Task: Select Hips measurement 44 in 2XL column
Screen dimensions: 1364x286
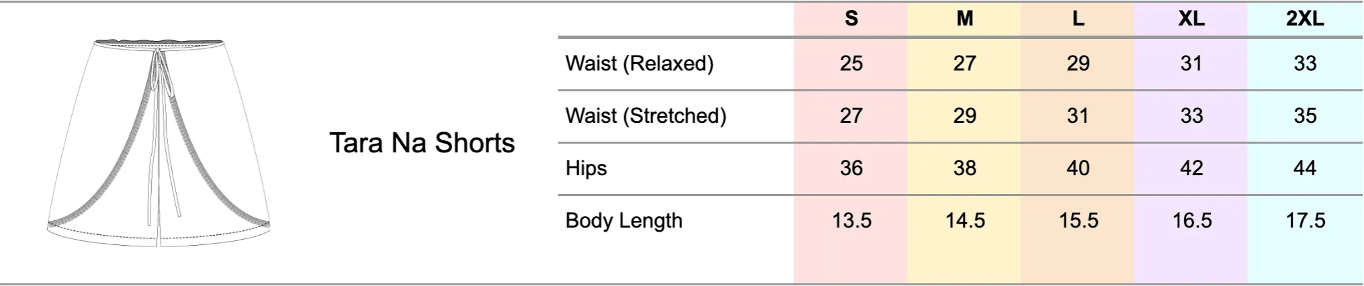Action: [1305, 169]
